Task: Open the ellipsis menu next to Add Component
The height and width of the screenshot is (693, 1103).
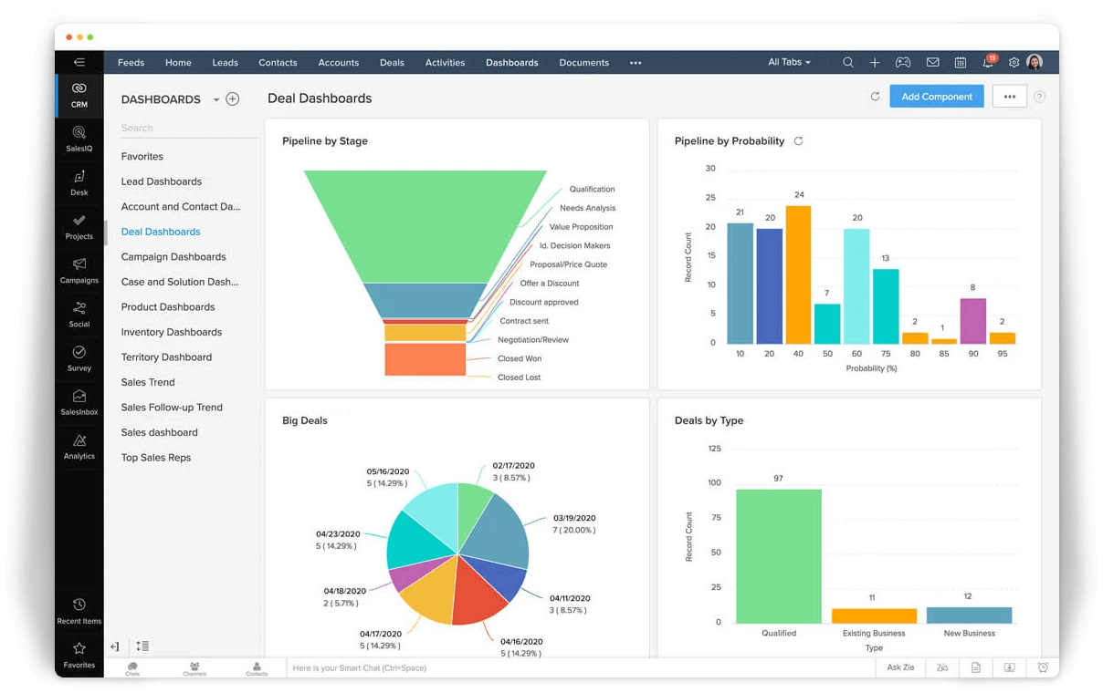Action: pyautogui.click(x=1009, y=96)
